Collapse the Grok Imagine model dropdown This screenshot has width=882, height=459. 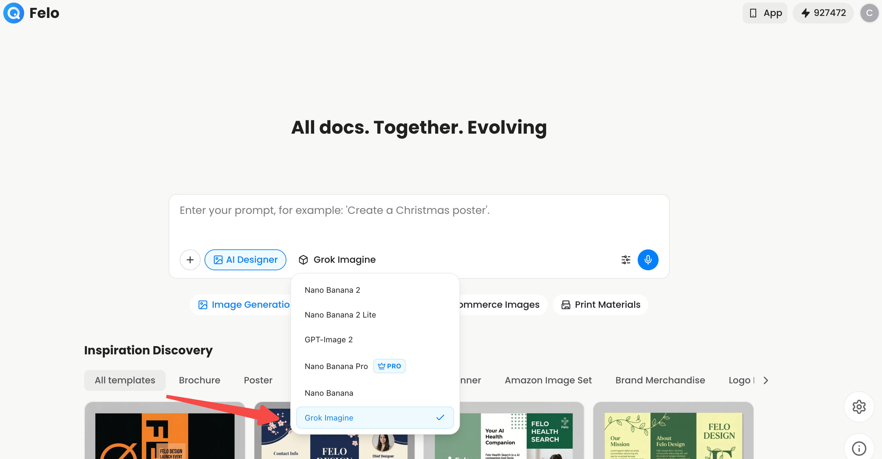337,260
